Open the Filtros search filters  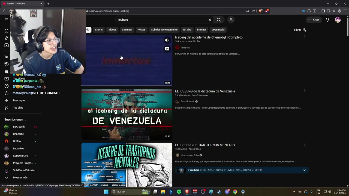300,30
